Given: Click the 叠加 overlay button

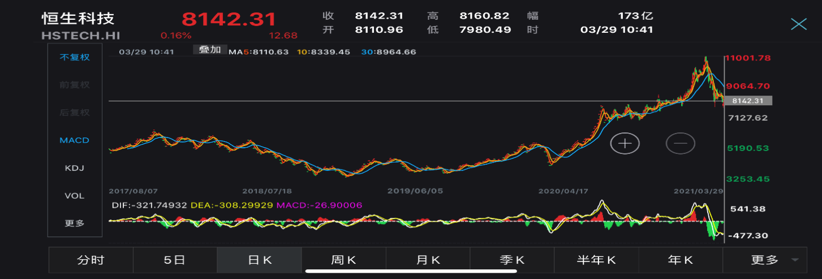Looking at the screenshot, I should click(x=210, y=50).
